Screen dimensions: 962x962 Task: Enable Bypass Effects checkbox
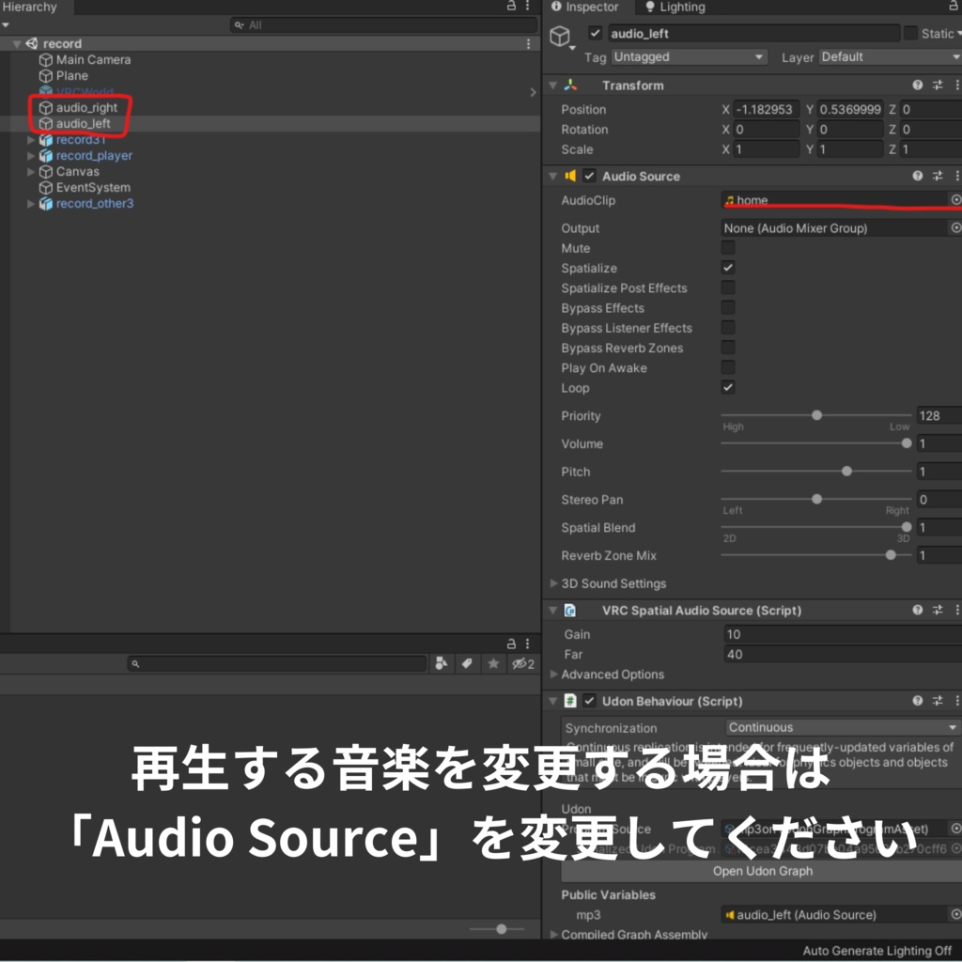tap(728, 307)
